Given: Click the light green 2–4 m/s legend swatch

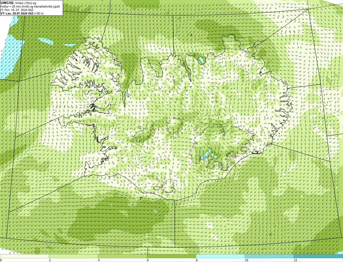Looking at the screenshot, I should (74, 256).
